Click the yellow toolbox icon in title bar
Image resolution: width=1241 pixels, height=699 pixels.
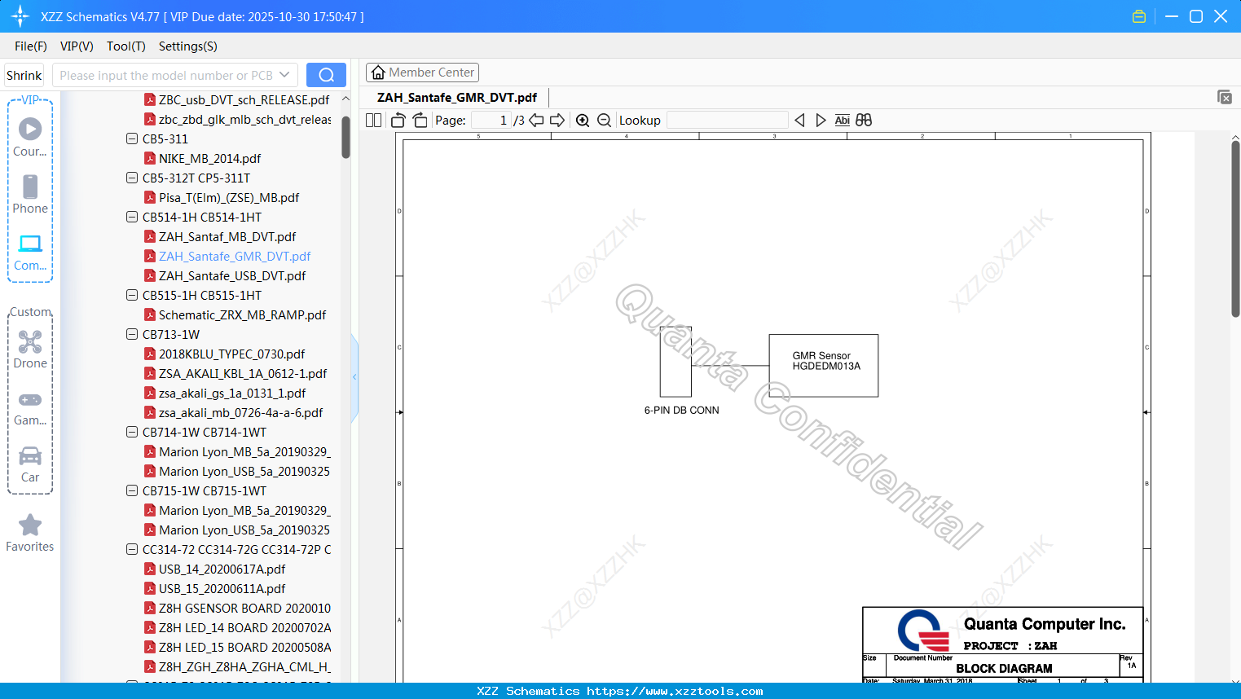coord(1139,16)
